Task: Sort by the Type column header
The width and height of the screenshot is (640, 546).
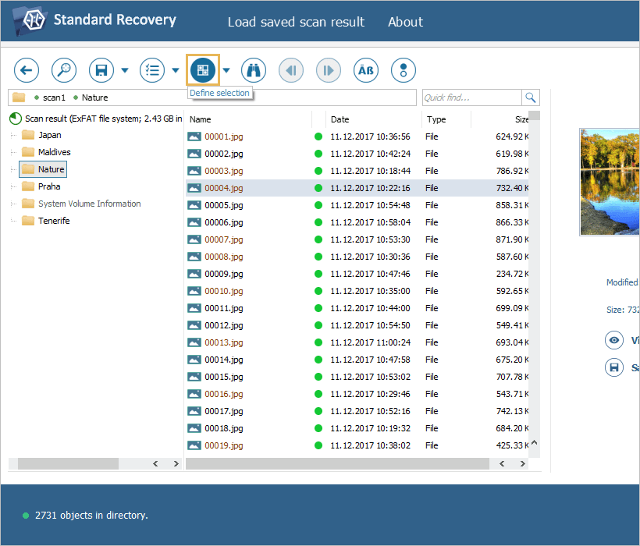Action: 446,119
